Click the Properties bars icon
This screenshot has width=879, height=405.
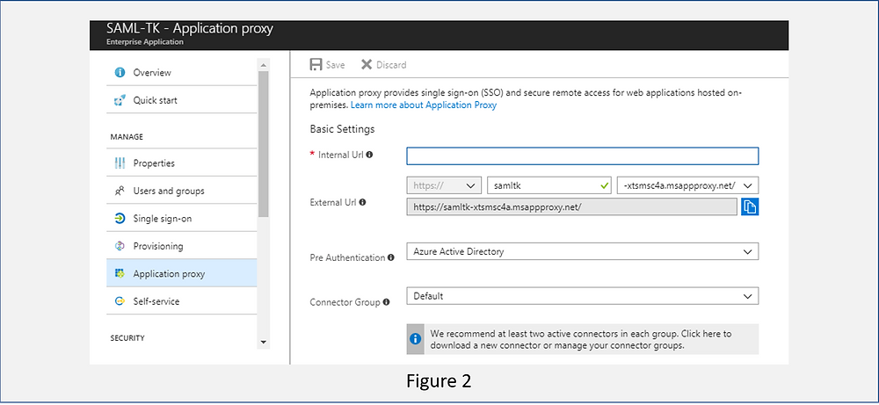point(119,163)
